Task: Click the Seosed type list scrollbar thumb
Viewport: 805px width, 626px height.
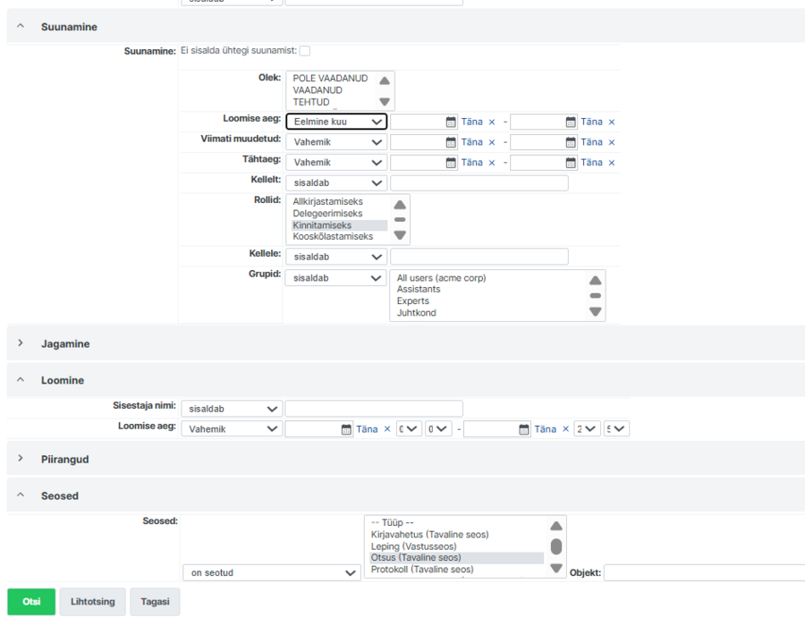Action: tap(556, 546)
